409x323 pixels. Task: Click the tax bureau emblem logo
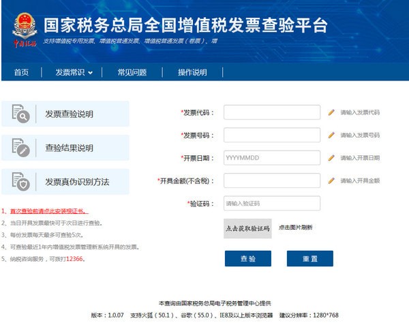coord(25,30)
